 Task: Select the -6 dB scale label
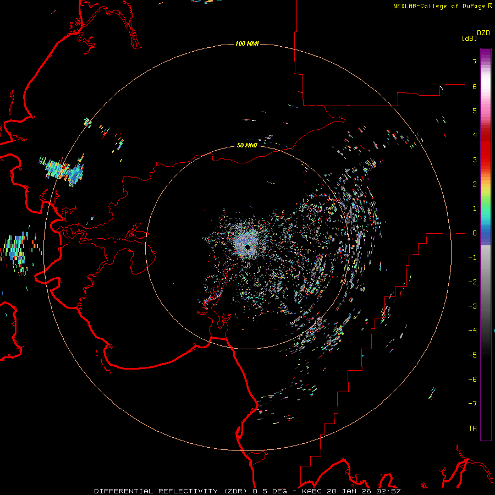pyautogui.click(x=472, y=380)
